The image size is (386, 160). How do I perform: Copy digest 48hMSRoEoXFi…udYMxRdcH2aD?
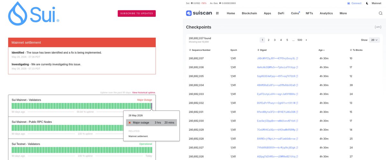(x=297, y=85)
